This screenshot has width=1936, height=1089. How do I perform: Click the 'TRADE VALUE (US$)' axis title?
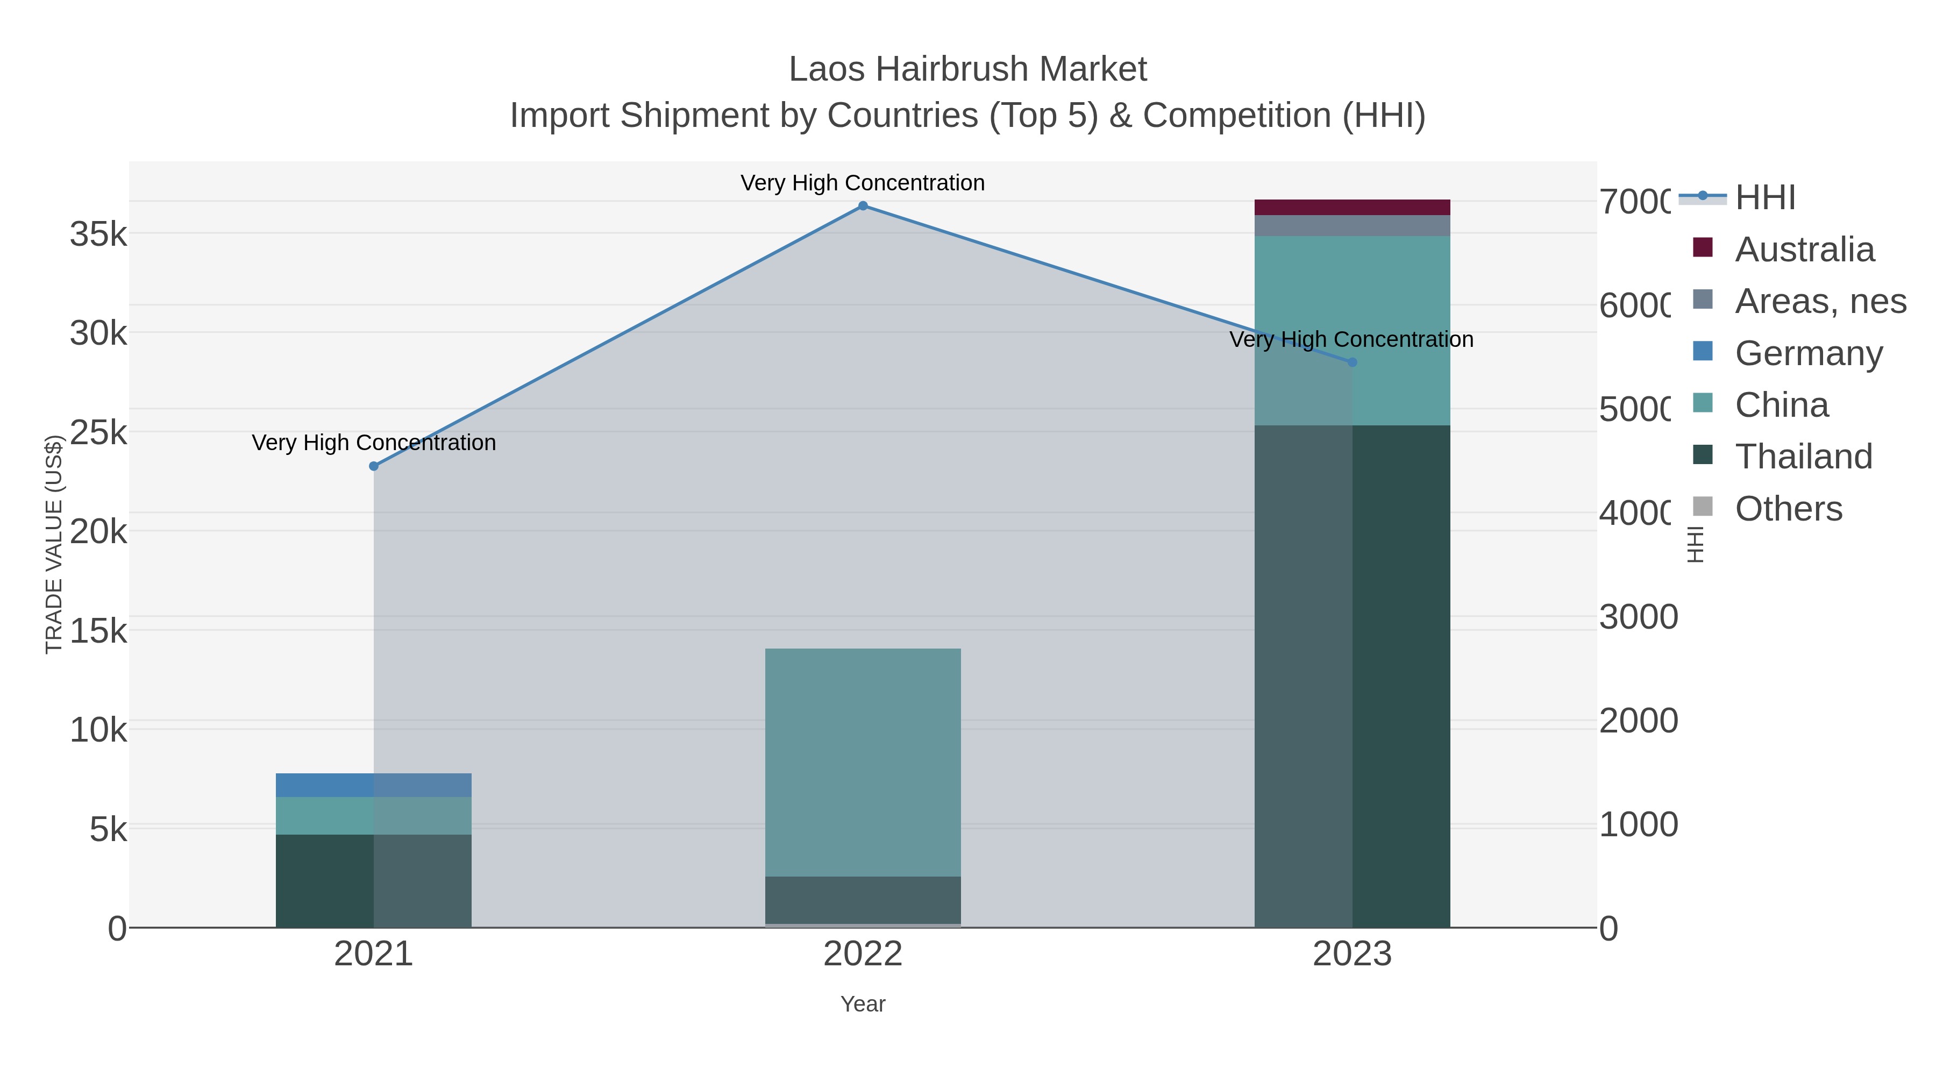click(x=54, y=544)
